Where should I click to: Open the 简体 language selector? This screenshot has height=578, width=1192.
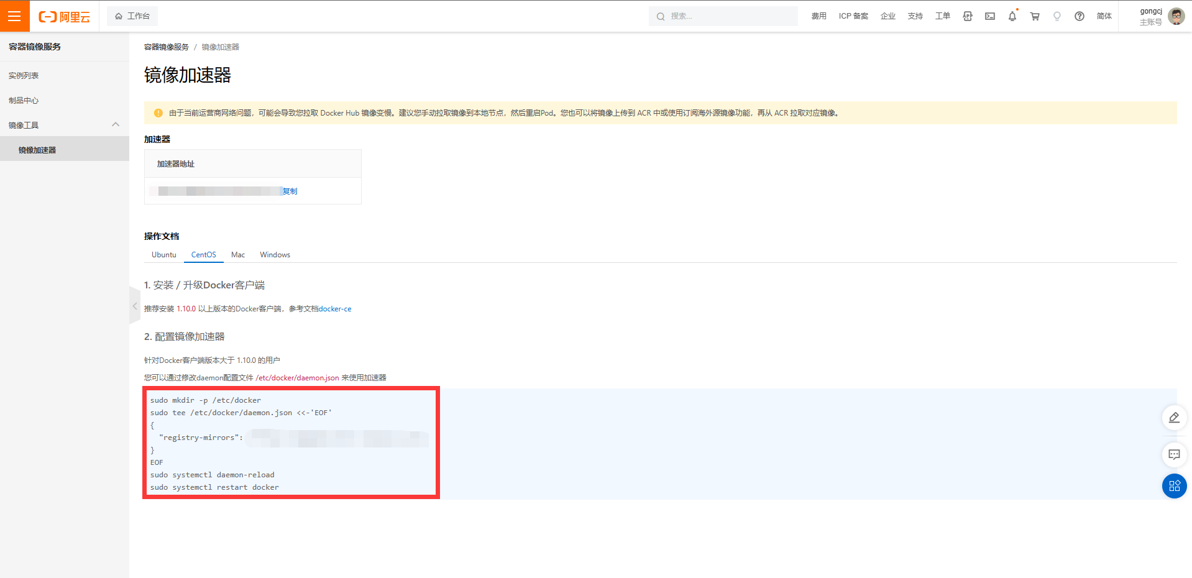click(x=1104, y=16)
